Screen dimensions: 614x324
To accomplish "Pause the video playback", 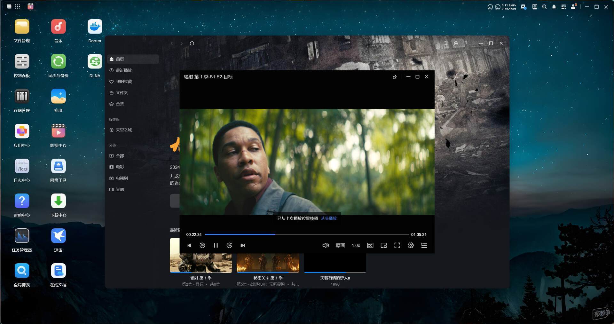I will (x=216, y=245).
